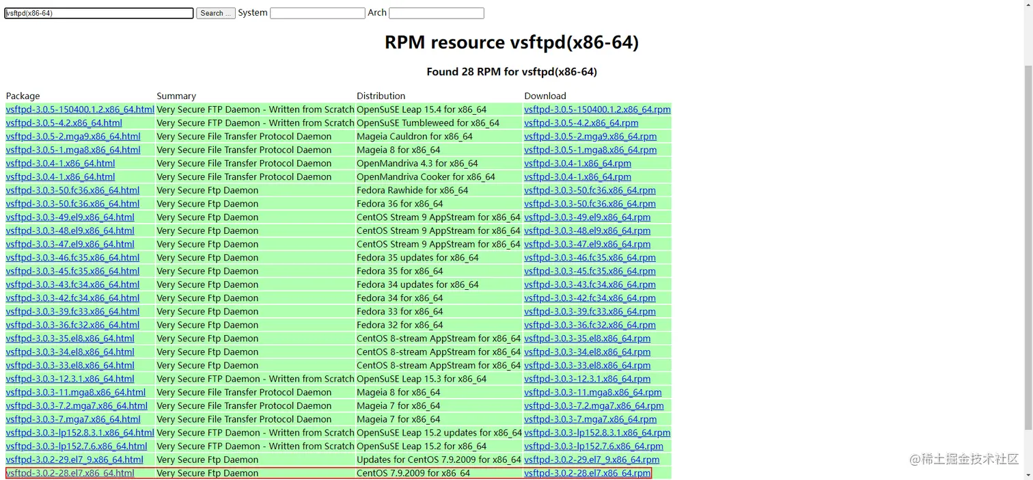Open vsftpd-3.0.3-12.3.1.x86_64.html link
Viewport: 1033px width, 480px height.
point(70,379)
